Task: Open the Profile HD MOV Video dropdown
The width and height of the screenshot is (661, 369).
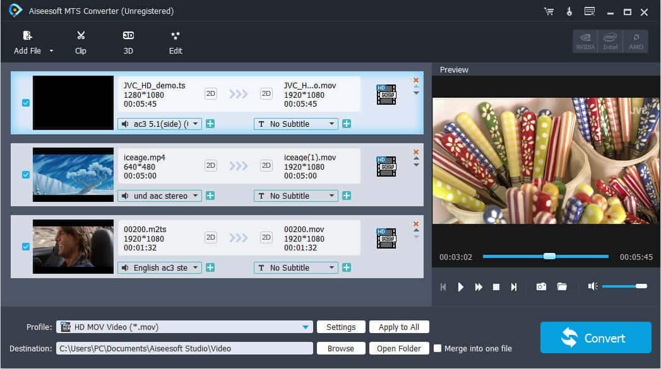Action: coord(184,327)
